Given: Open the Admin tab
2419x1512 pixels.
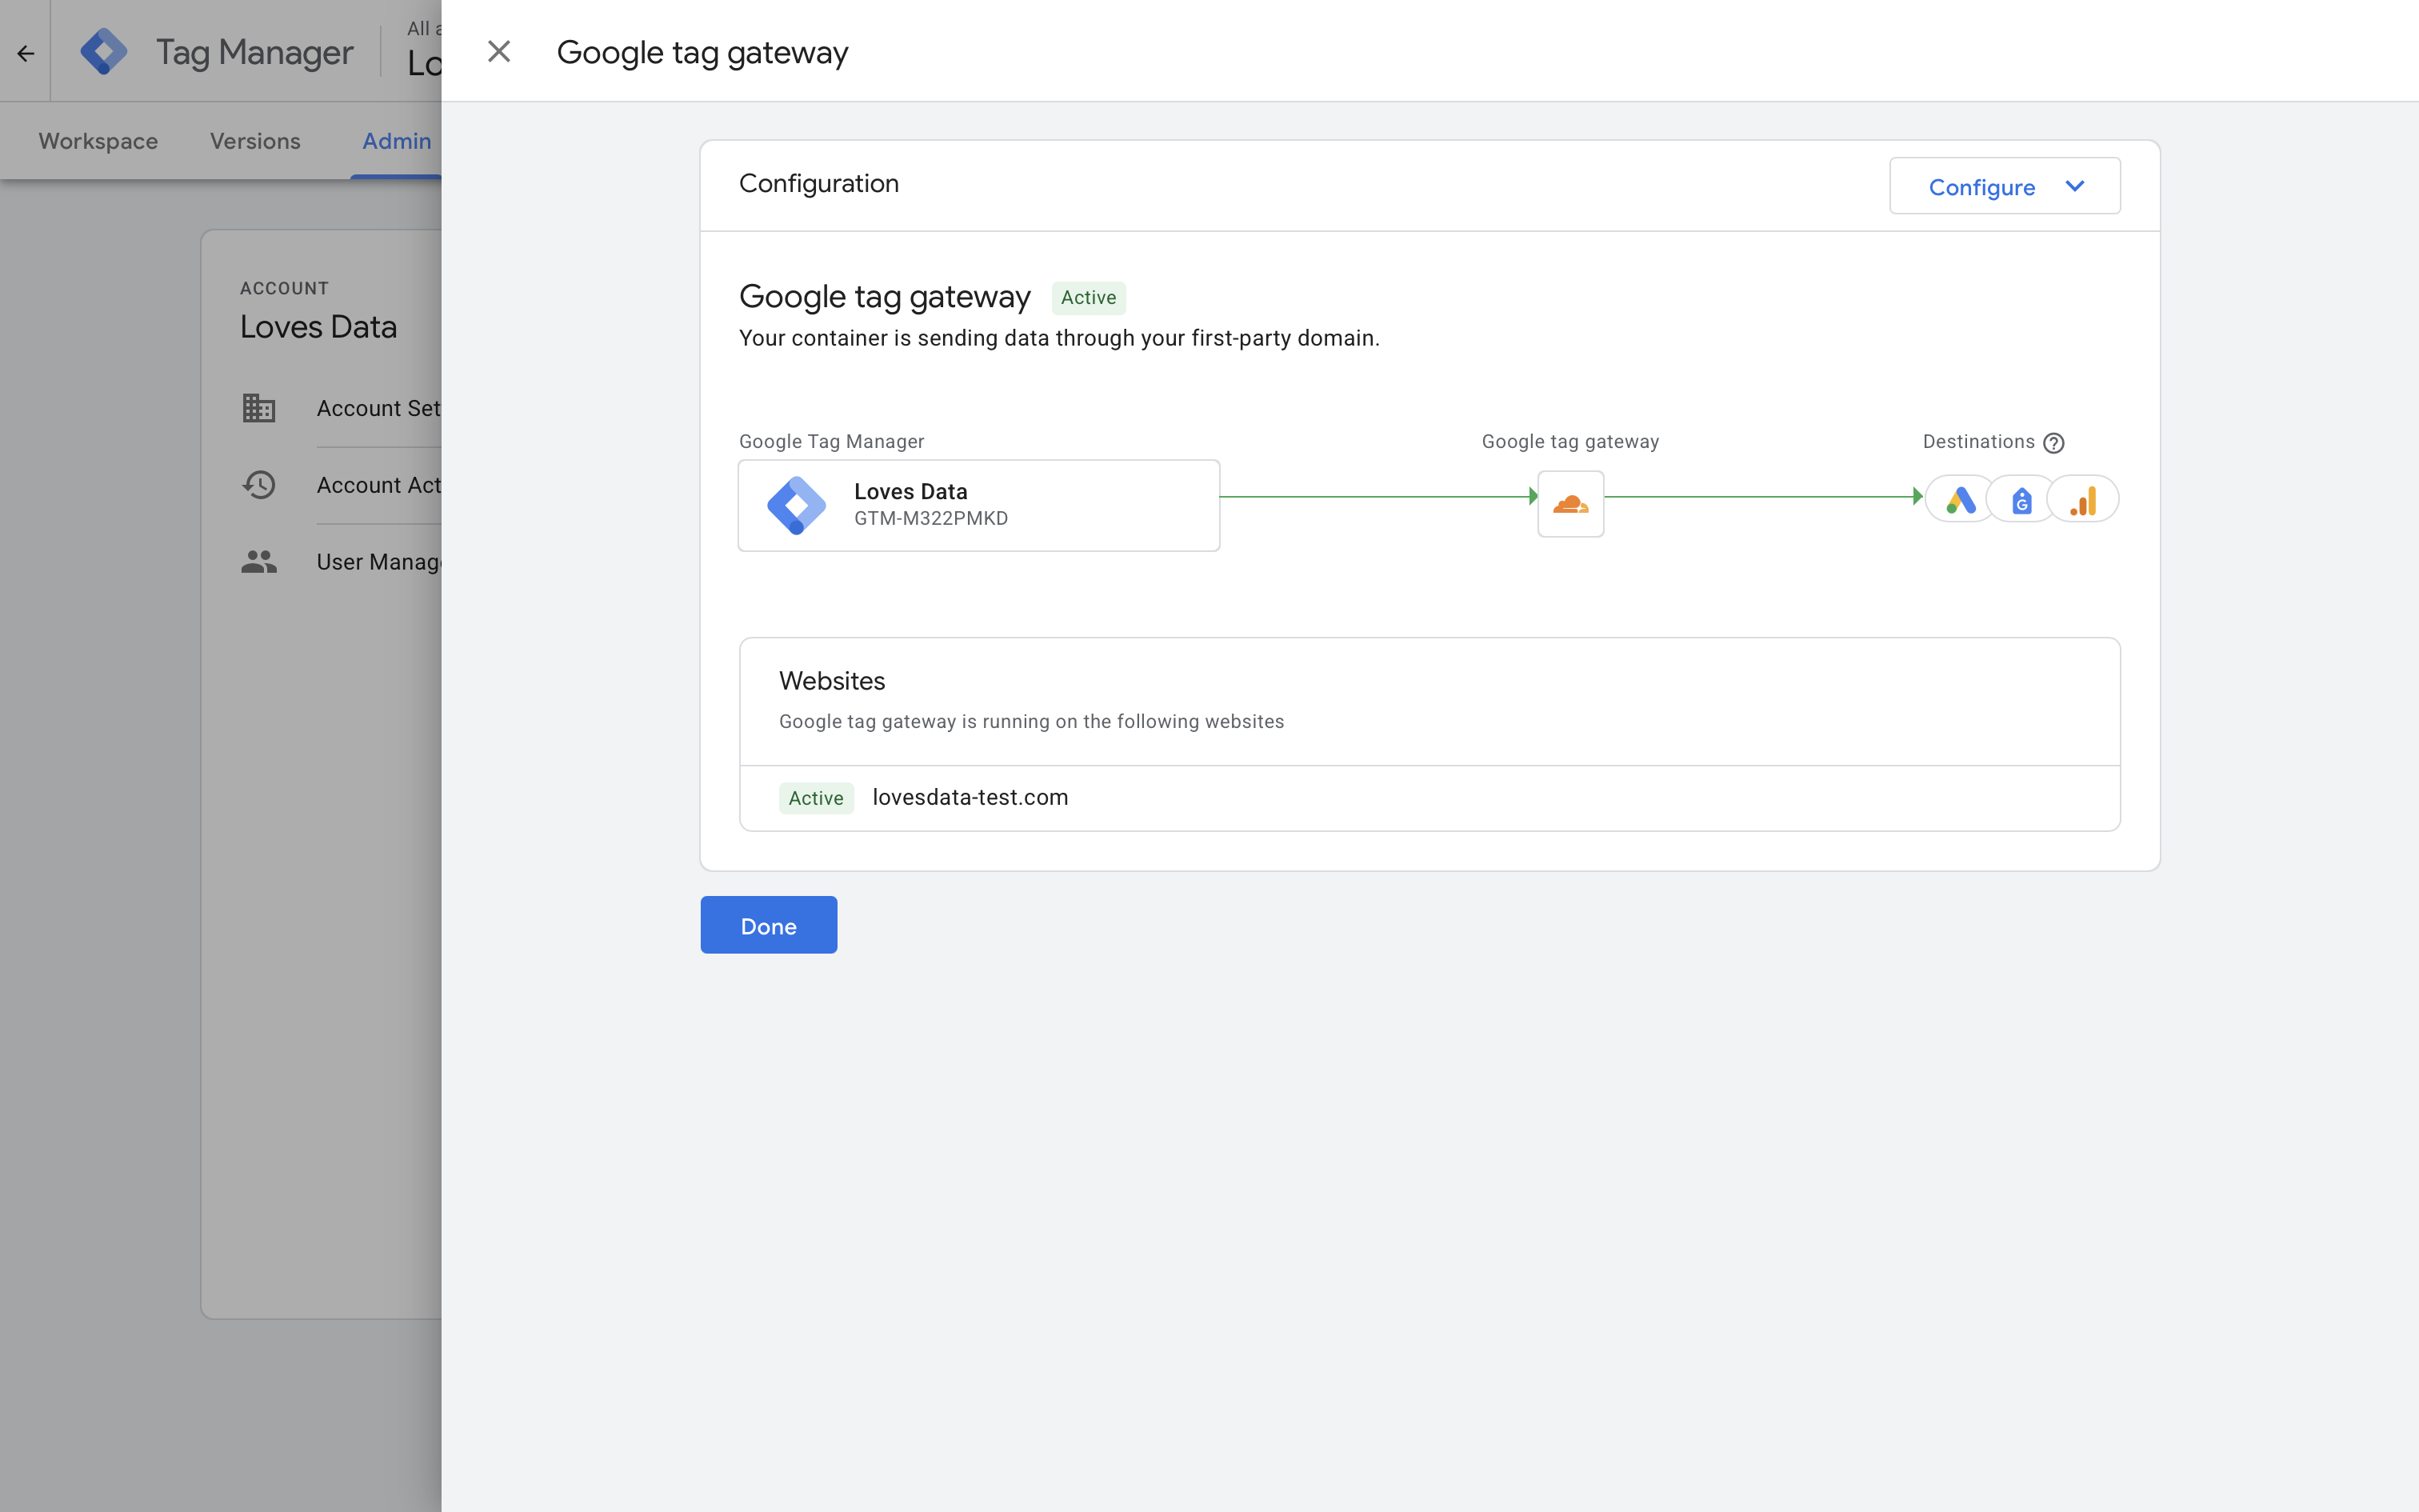Looking at the screenshot, I should click(397, 141).
